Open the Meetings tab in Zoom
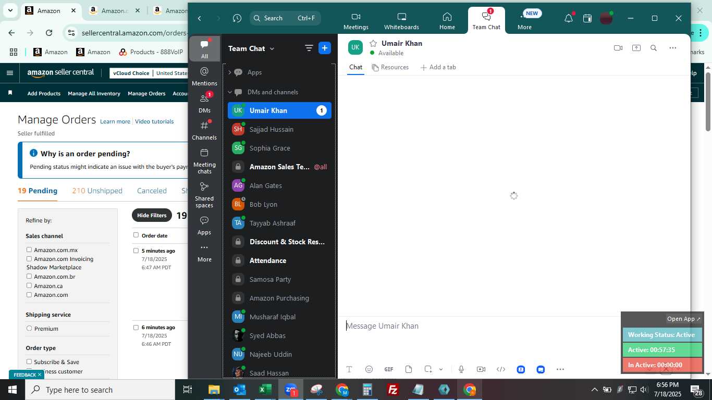Image resolution: width=712 pixels, height=400 pixels. (356, 21)
